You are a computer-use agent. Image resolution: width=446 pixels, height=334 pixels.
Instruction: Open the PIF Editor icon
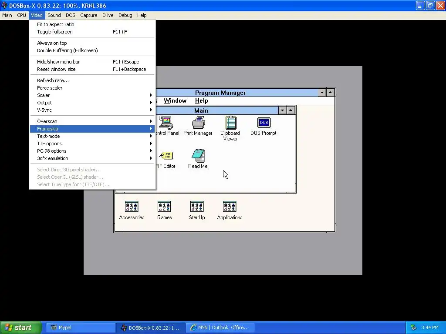pyautogui.click(x=166, y=156)
